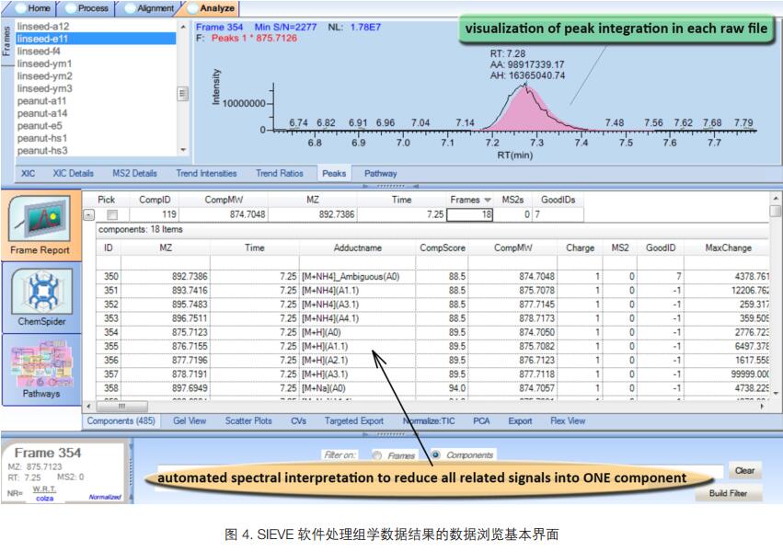Open the Gel View tab
This screenshot has height=552, width=783.
pyautogui.click(x=190, y=421)
